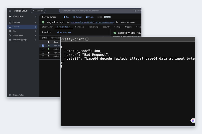The height and width of the screenshot is (134, 202).
Task: Switch to the Networking tab
Action: click(x=93, y=27)
